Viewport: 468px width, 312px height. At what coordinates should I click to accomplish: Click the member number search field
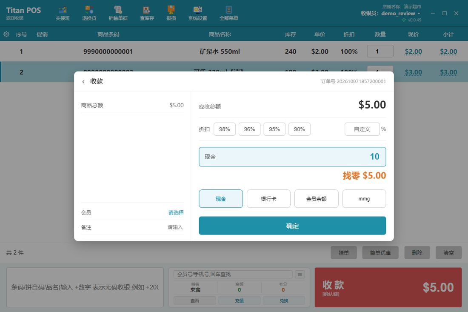(233, 275)
